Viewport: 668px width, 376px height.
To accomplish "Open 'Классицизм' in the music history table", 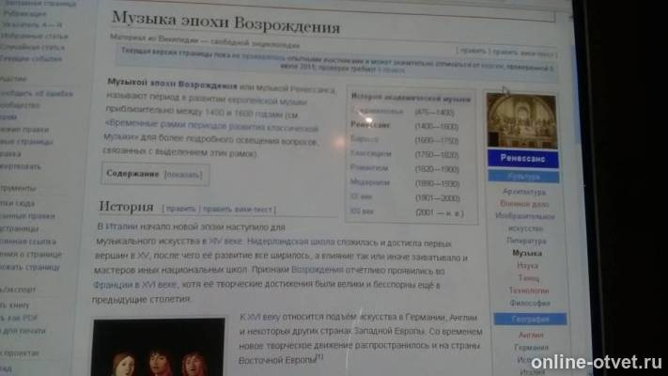I will coord(370,153).
